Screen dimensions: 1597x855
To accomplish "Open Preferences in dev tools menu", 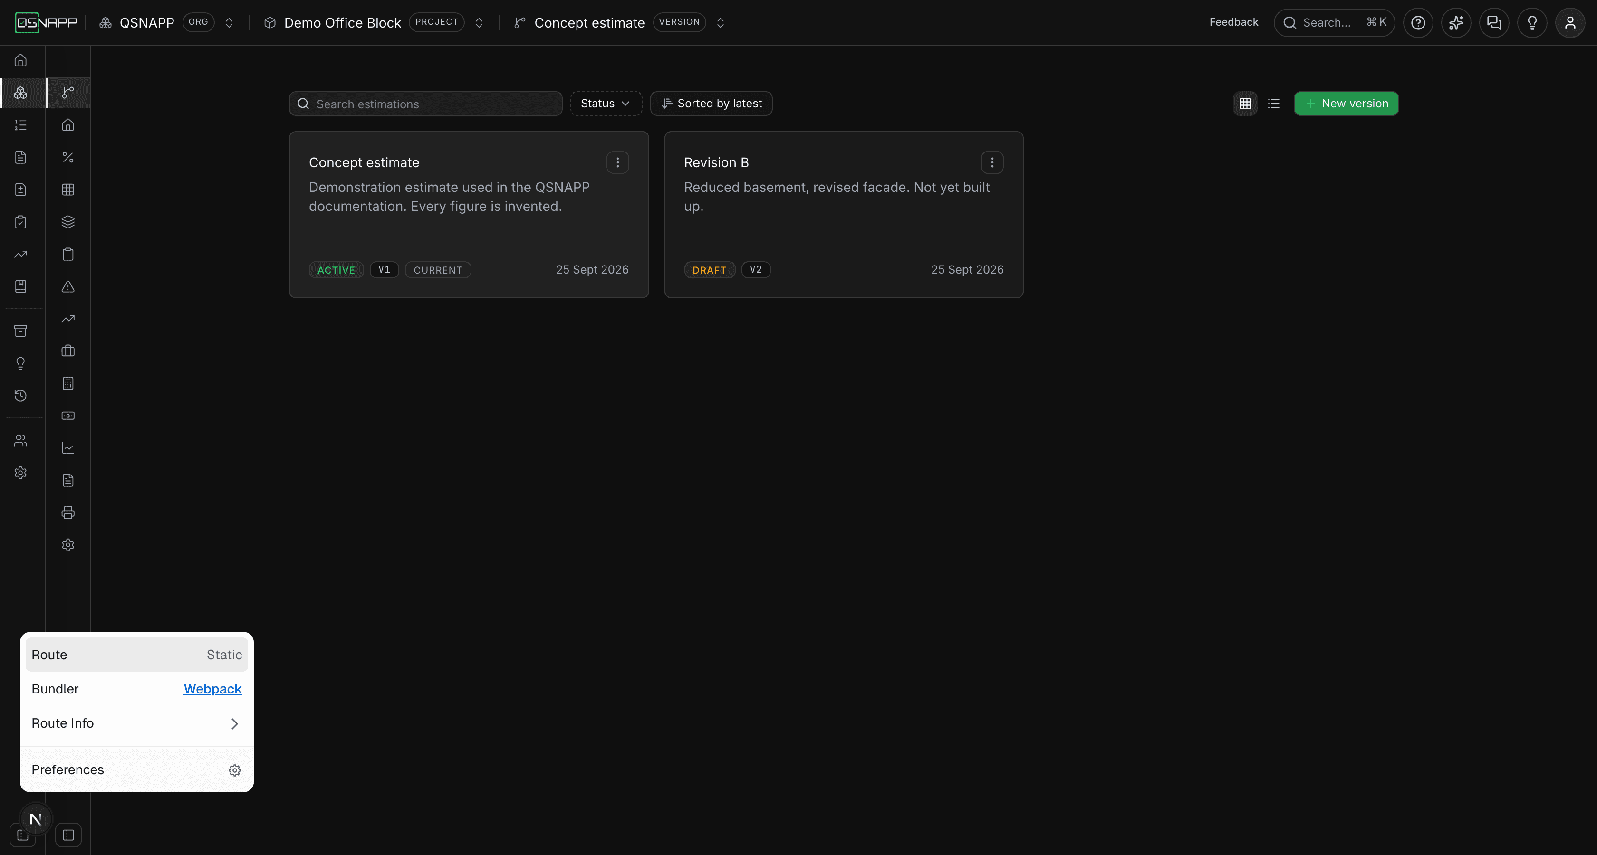I will click(x=136, y=770).
